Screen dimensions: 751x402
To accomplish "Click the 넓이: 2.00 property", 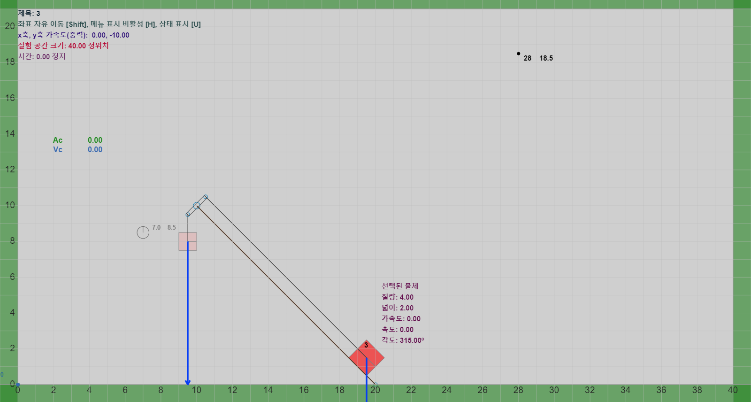I will [x=398, y=308].
